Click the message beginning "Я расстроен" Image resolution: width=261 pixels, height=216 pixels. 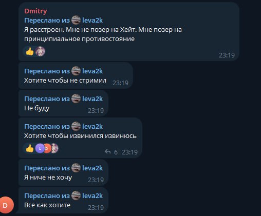(x=103, y=34)
